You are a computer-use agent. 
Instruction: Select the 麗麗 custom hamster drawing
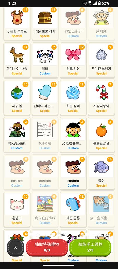point(45,60)
